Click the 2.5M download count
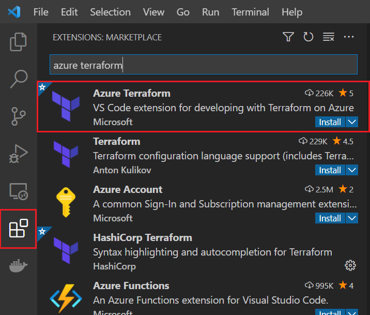 319,189
